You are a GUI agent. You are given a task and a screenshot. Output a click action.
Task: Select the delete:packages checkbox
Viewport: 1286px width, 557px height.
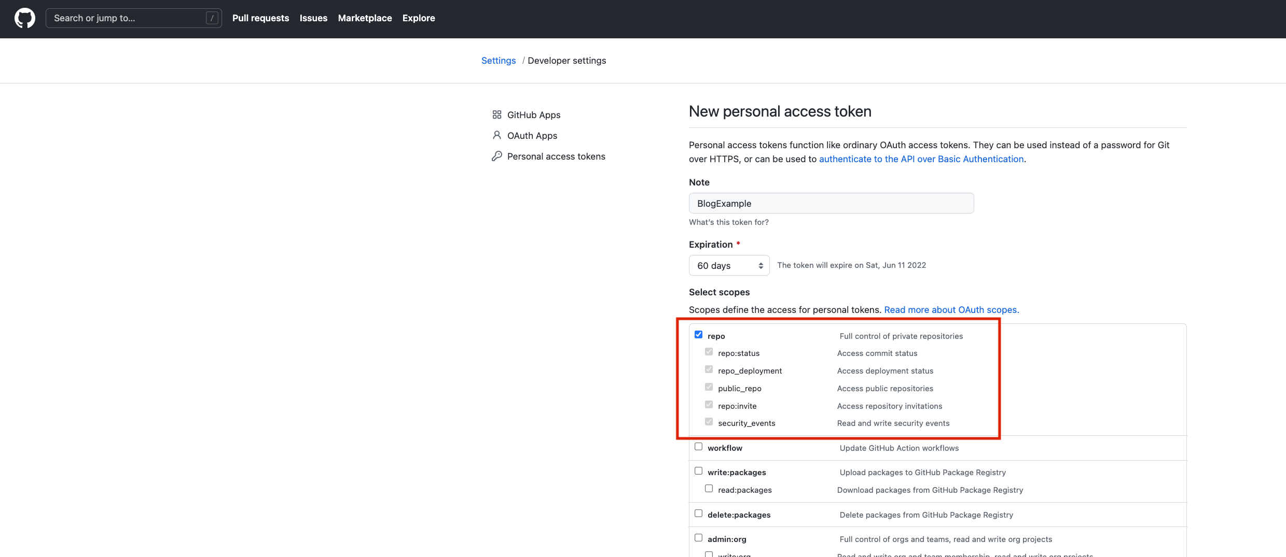(699, 513)
